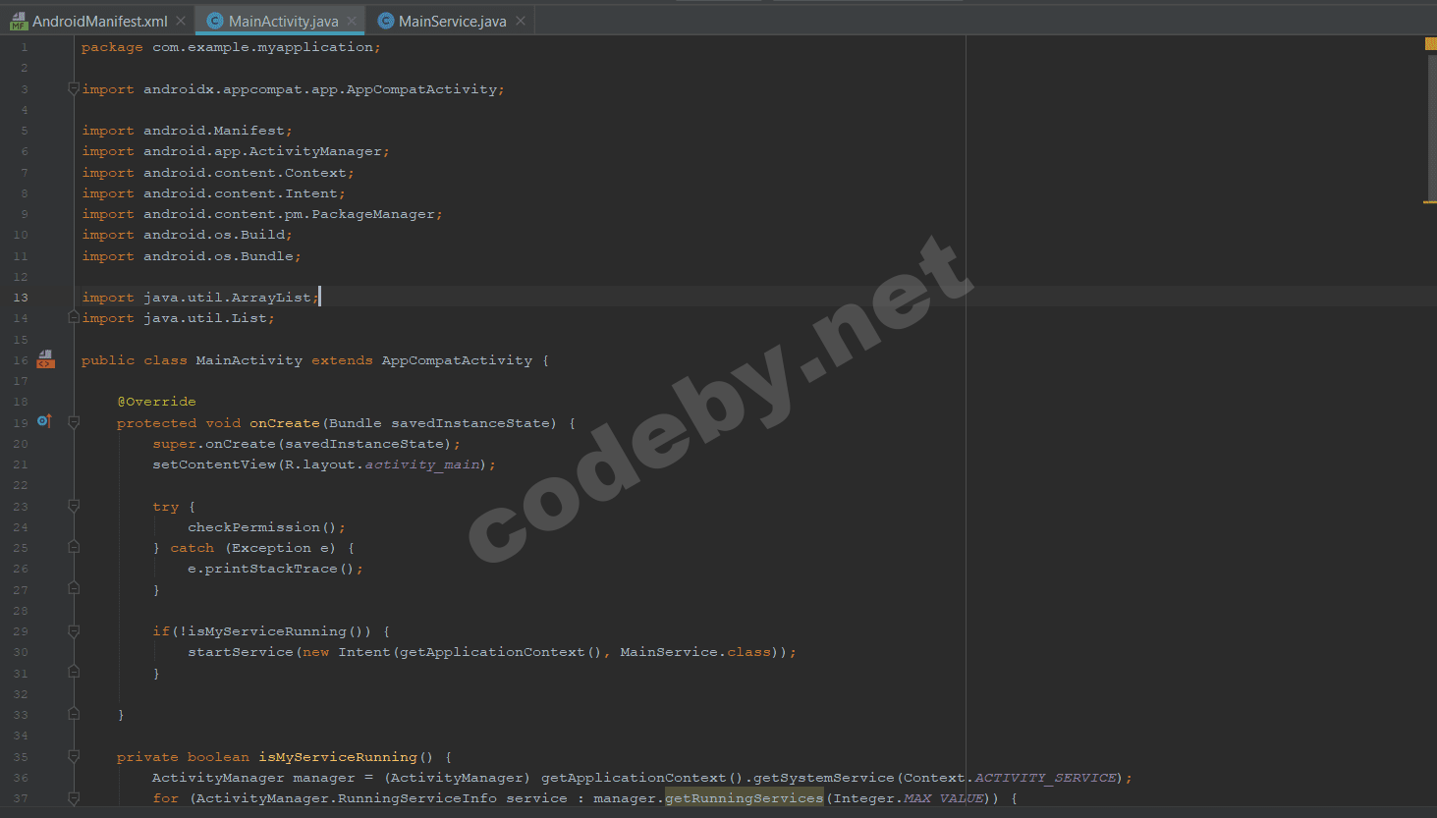Close the AndroidManifest.xml tab
The image size is (1437, 818).
pos(181,21)
